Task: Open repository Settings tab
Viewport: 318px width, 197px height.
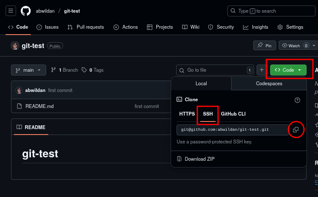Action: (x=290, y=27)
